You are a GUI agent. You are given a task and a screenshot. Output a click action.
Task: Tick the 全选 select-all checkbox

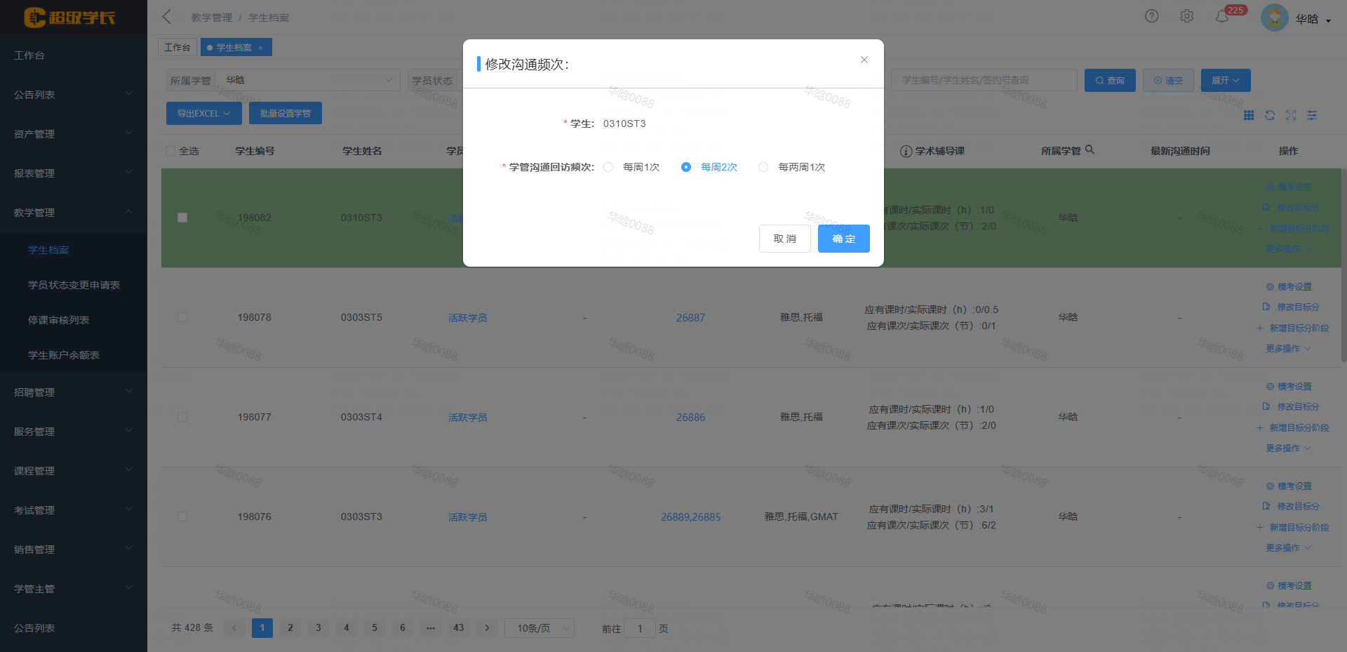point(170,150)
